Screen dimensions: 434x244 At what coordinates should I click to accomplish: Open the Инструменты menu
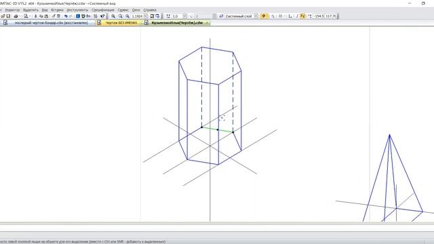coord(77,10)
